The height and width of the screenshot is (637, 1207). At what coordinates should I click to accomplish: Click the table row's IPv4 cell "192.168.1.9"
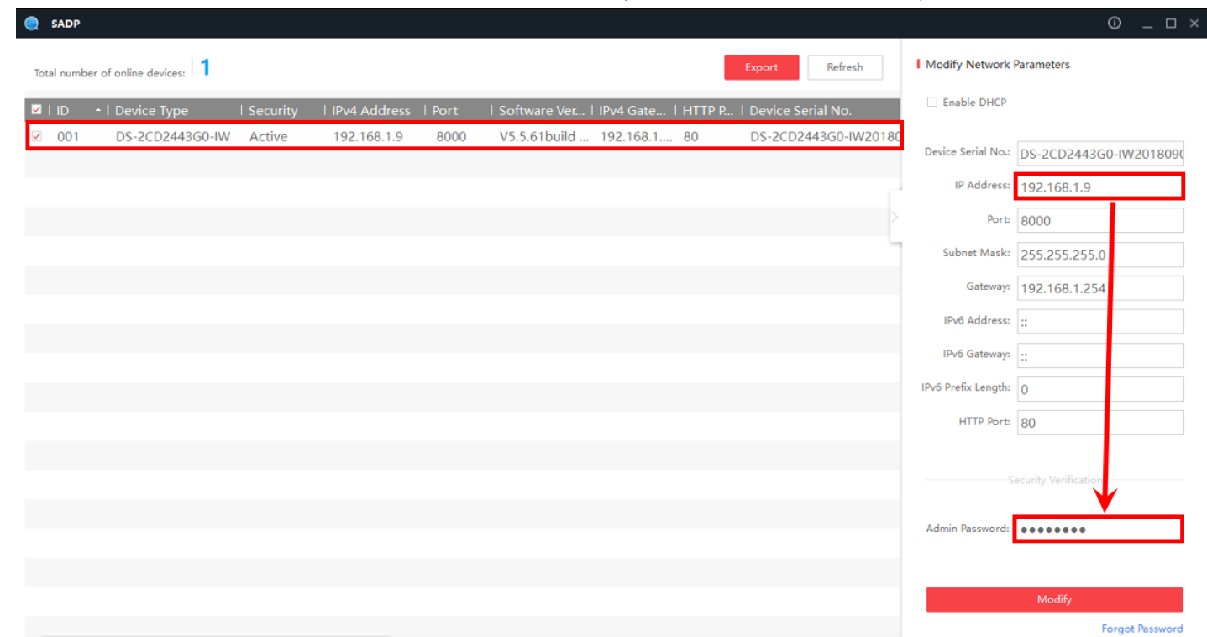(x=368, y=136)
